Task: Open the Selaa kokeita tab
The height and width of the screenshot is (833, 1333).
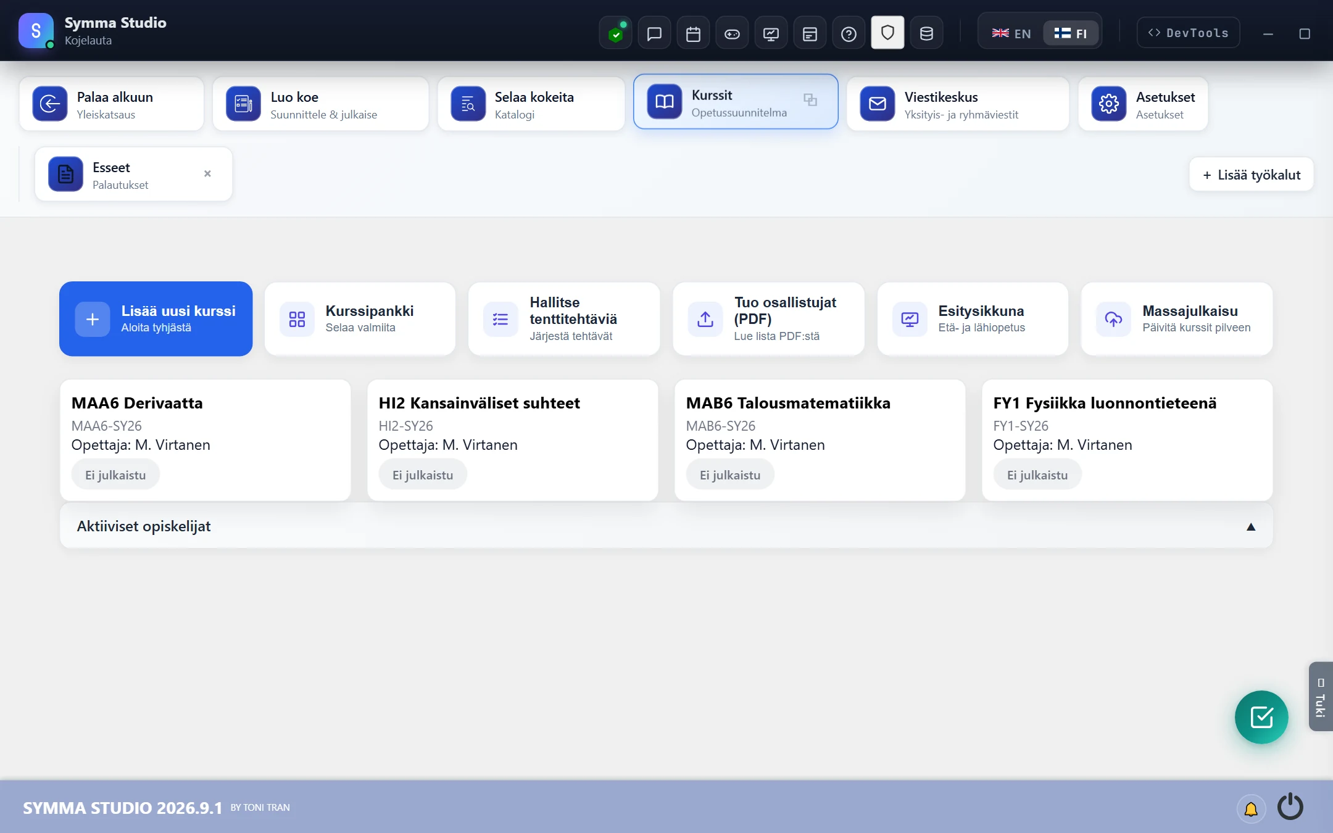Action: pos(531,104)
